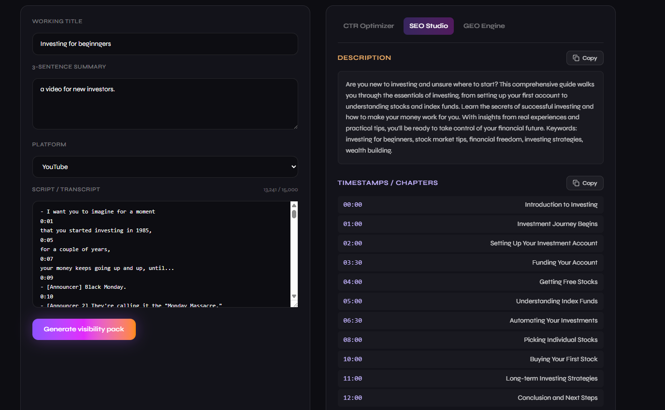Select the 00:00 Introduction to Investing chapter
Screen dimensions: 665x410
click(471, 205)
